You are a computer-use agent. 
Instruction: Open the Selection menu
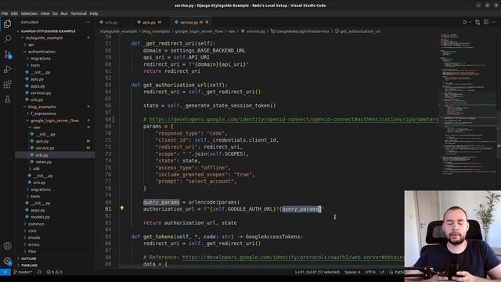click(x=29, y=13)
